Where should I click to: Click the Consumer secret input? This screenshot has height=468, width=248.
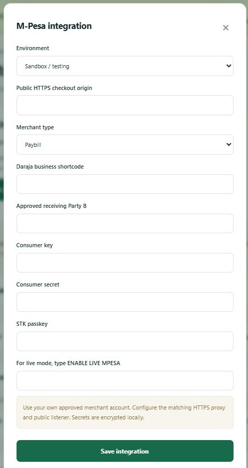(x=125, y=302)
